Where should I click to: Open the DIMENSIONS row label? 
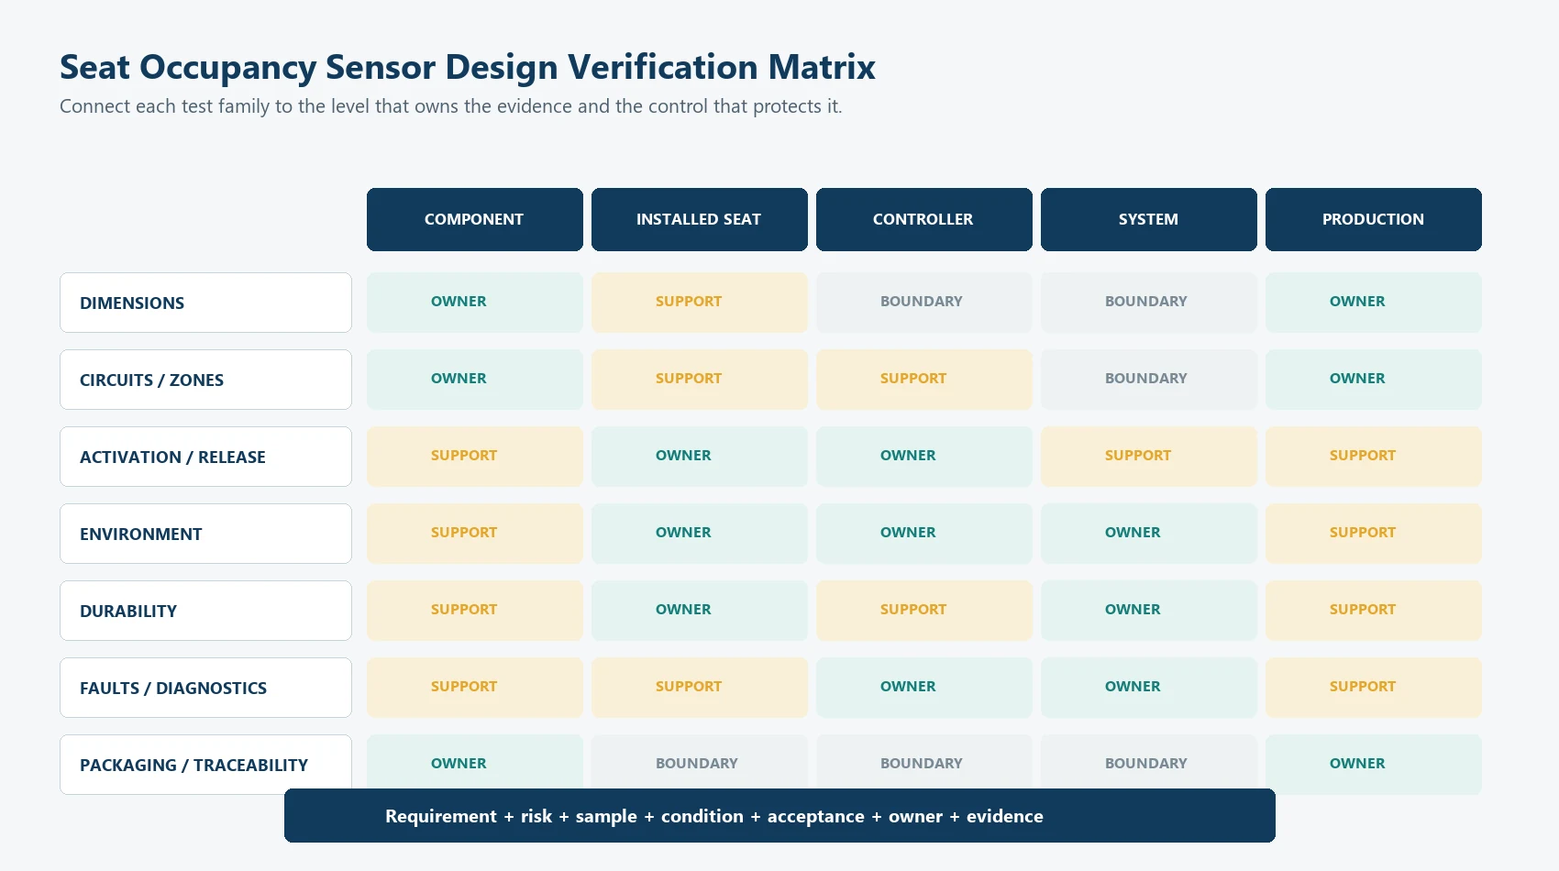(x=205, y=303)
